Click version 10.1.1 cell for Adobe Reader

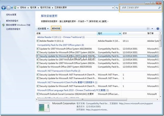pyautogui.click(x=125, y=41)
